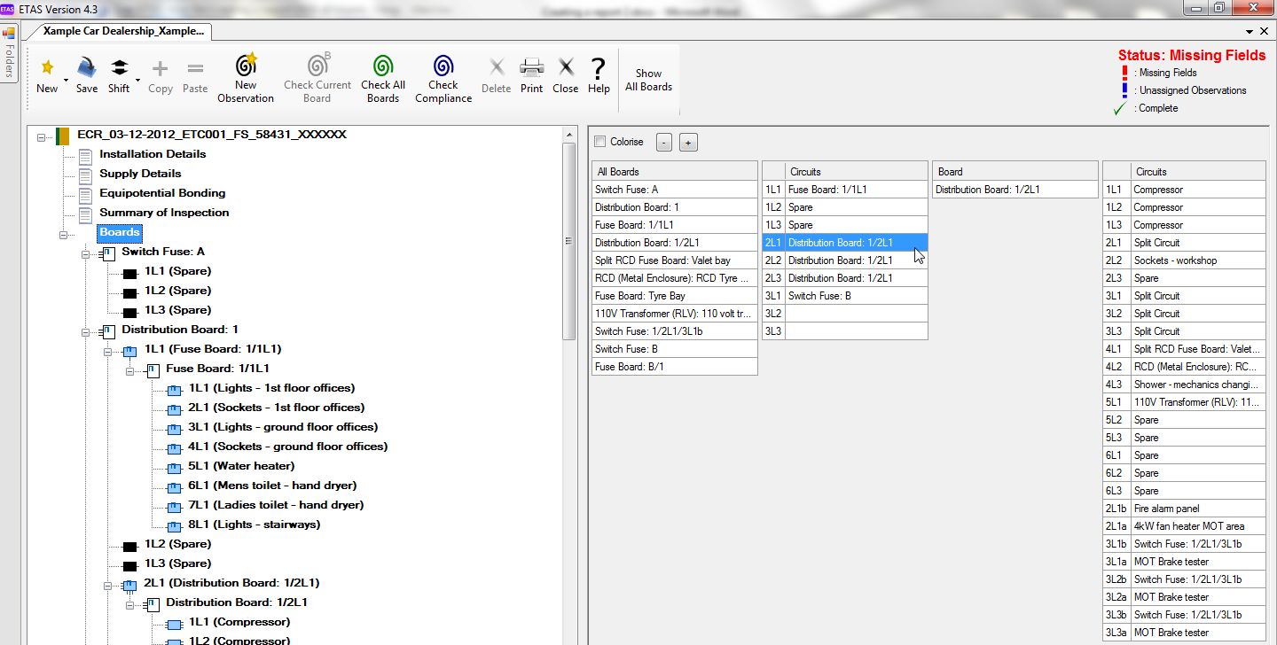The image size is (1277, 645).
Task: Click the minus zoom button
Action: point(664,142)
